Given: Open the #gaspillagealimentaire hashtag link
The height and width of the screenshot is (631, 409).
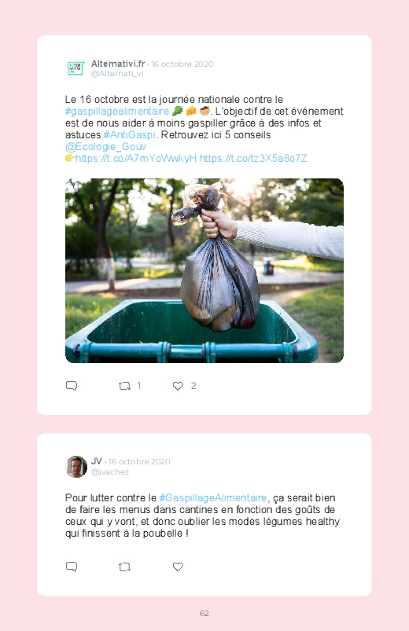Looking at the screenshot, I should click(117, 111).
